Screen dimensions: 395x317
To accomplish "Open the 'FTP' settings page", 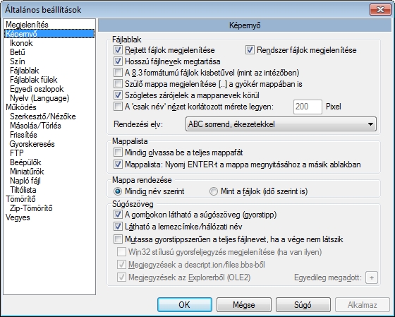I will tap(17, 153).
